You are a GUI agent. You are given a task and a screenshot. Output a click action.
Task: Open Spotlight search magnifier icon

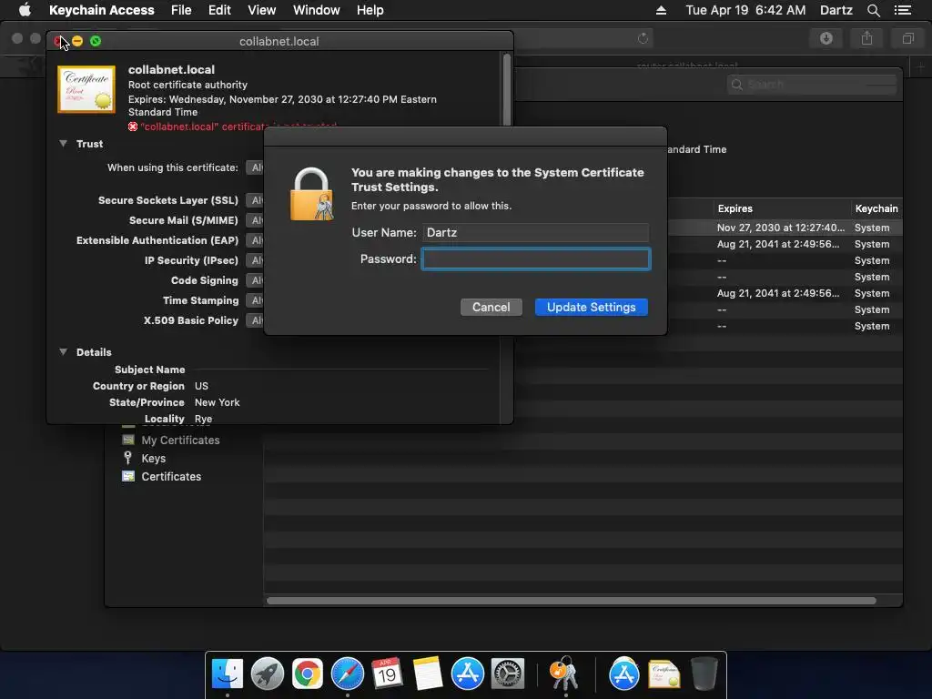(873, 10)
